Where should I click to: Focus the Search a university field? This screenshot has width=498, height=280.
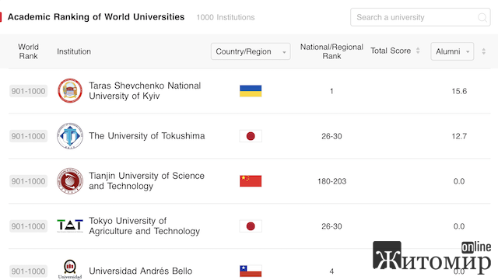pos(420,17)
